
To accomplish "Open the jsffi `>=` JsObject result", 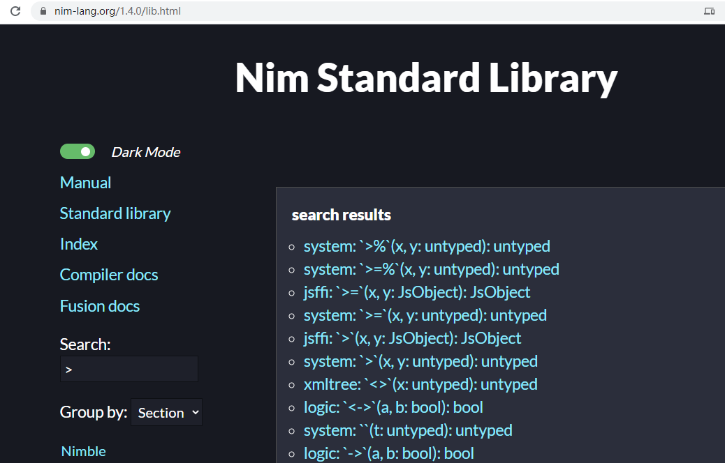I will click(x=416, y=292).
